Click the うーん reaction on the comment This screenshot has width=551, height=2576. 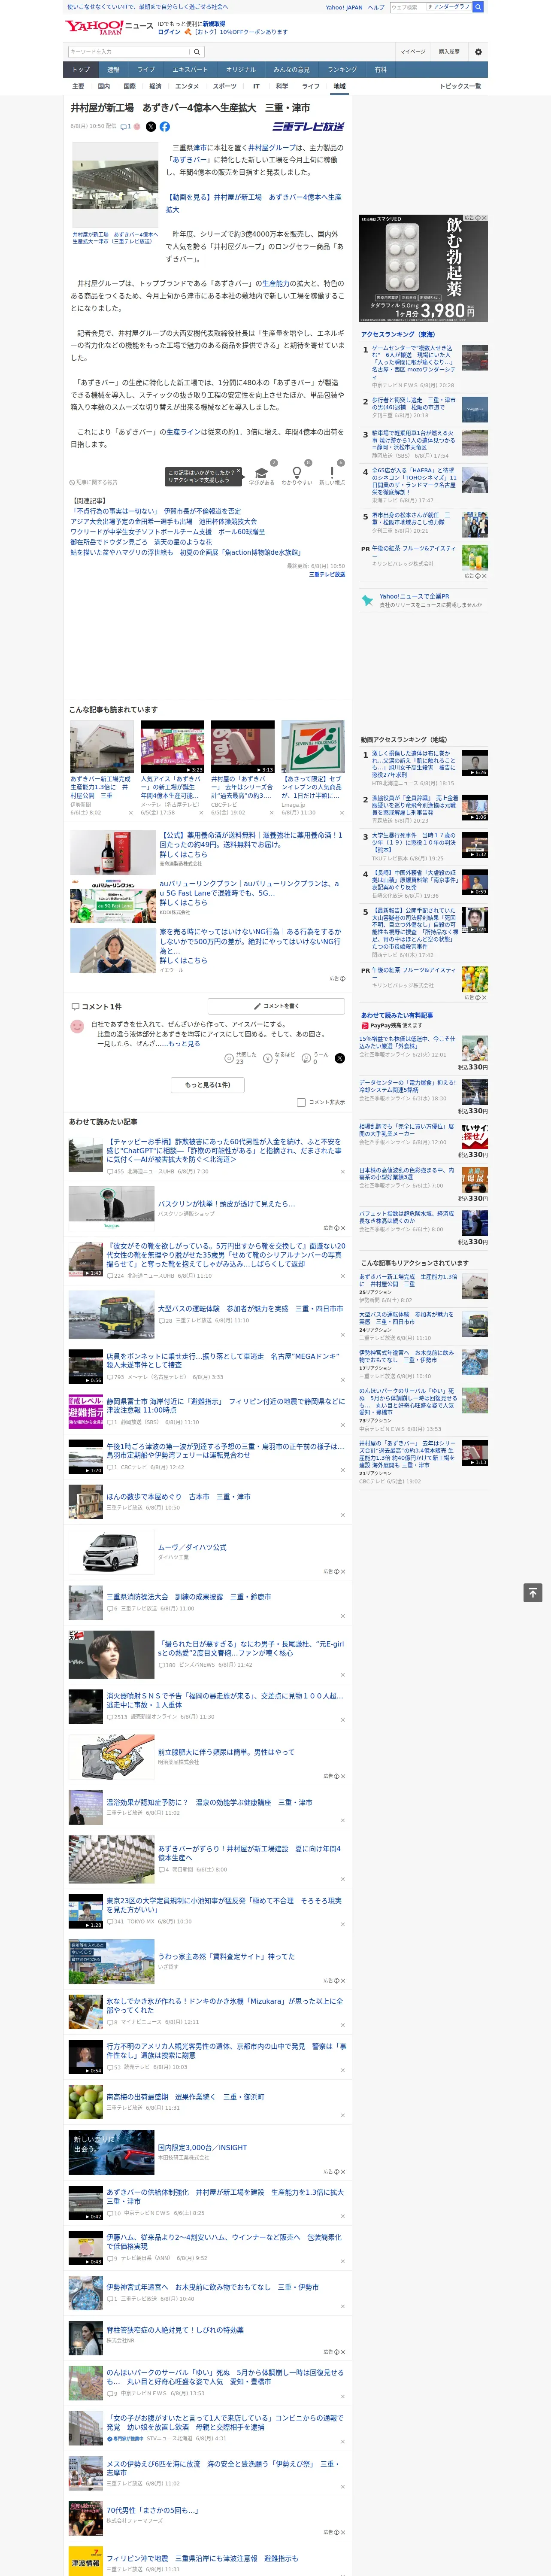click(x=315, y=1057)
